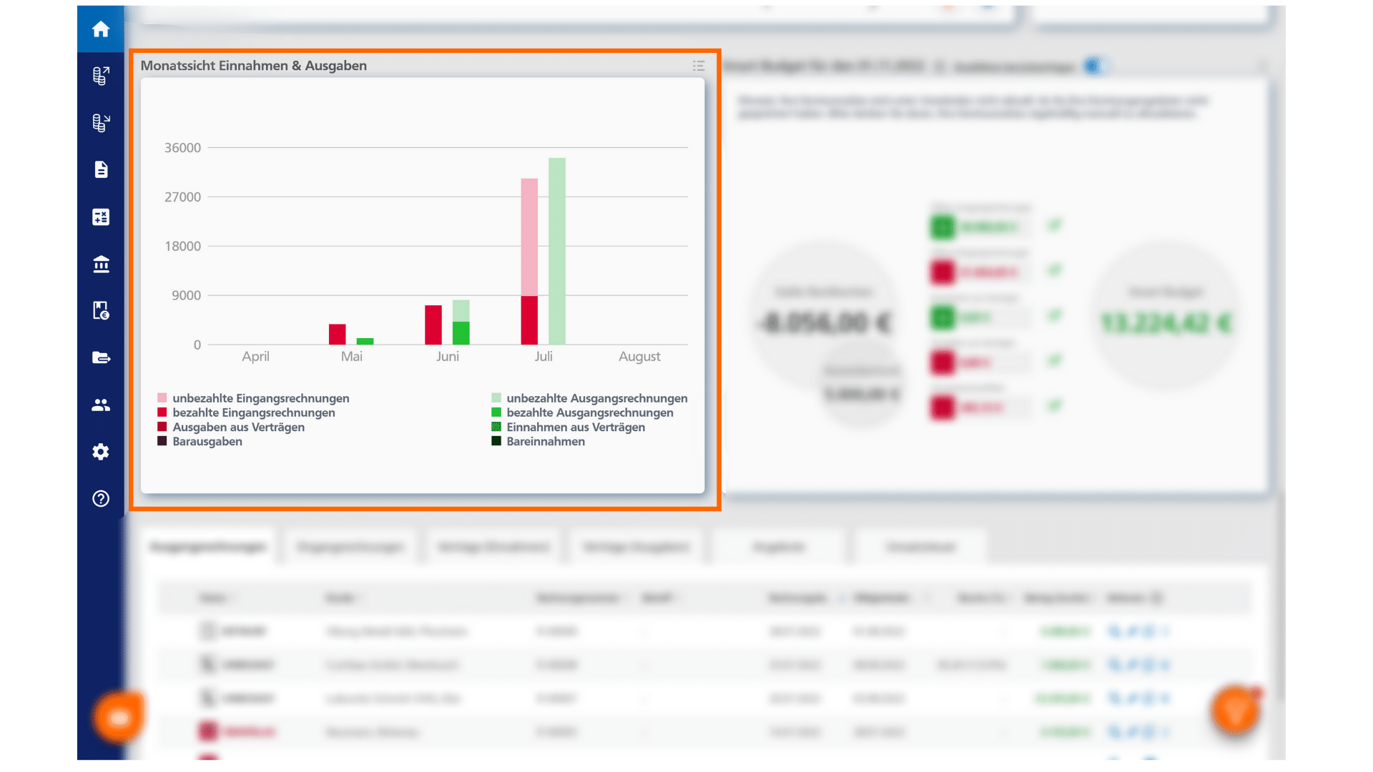This screenshot has height=772, width=1373.
Task: Toggle 'unbezahlte Ausgangsrechnungen' legend series
Action: (x=589, y=398)
